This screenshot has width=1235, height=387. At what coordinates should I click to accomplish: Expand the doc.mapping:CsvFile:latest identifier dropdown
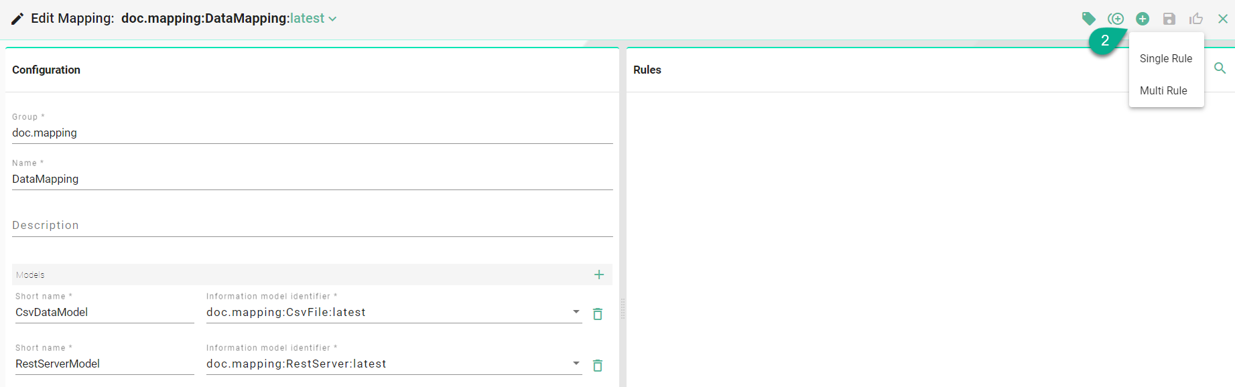tap(576, 312)
